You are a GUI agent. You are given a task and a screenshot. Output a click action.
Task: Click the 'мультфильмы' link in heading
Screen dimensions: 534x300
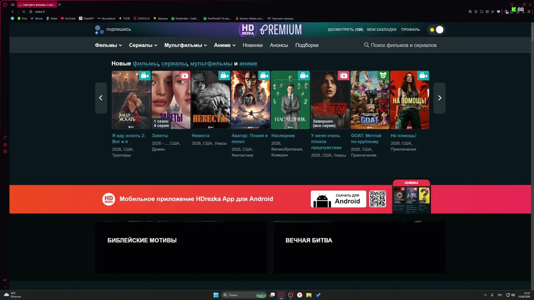(x=211, y=63)
